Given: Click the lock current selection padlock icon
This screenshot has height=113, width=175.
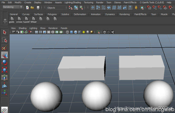Looking at the screenshot, I should tap(136, 8).
